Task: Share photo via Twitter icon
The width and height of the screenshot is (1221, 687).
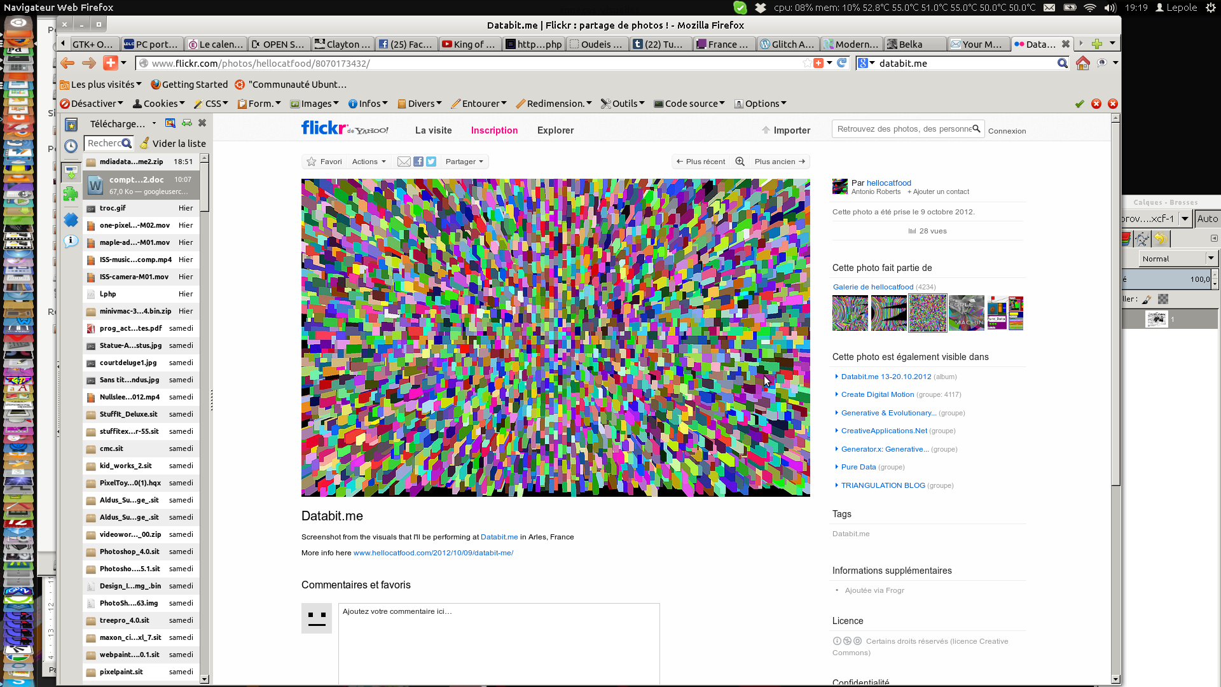Action: (x=431, y=162)
